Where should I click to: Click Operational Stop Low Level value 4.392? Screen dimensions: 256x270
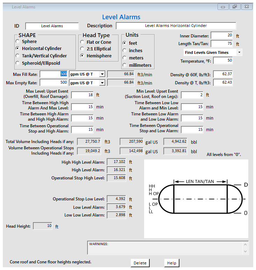[x=116, y=199]
